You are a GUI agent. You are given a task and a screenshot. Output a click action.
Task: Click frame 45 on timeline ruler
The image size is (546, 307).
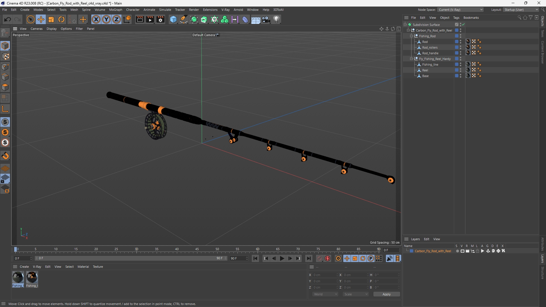pos(197,249)
